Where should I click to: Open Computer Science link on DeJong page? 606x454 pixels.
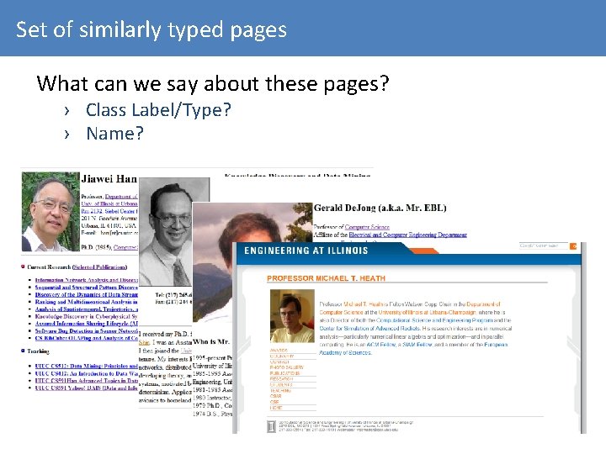click(367, 227)
